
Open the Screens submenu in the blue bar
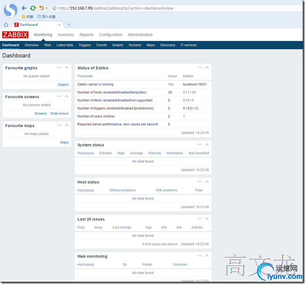coord(135,45)
